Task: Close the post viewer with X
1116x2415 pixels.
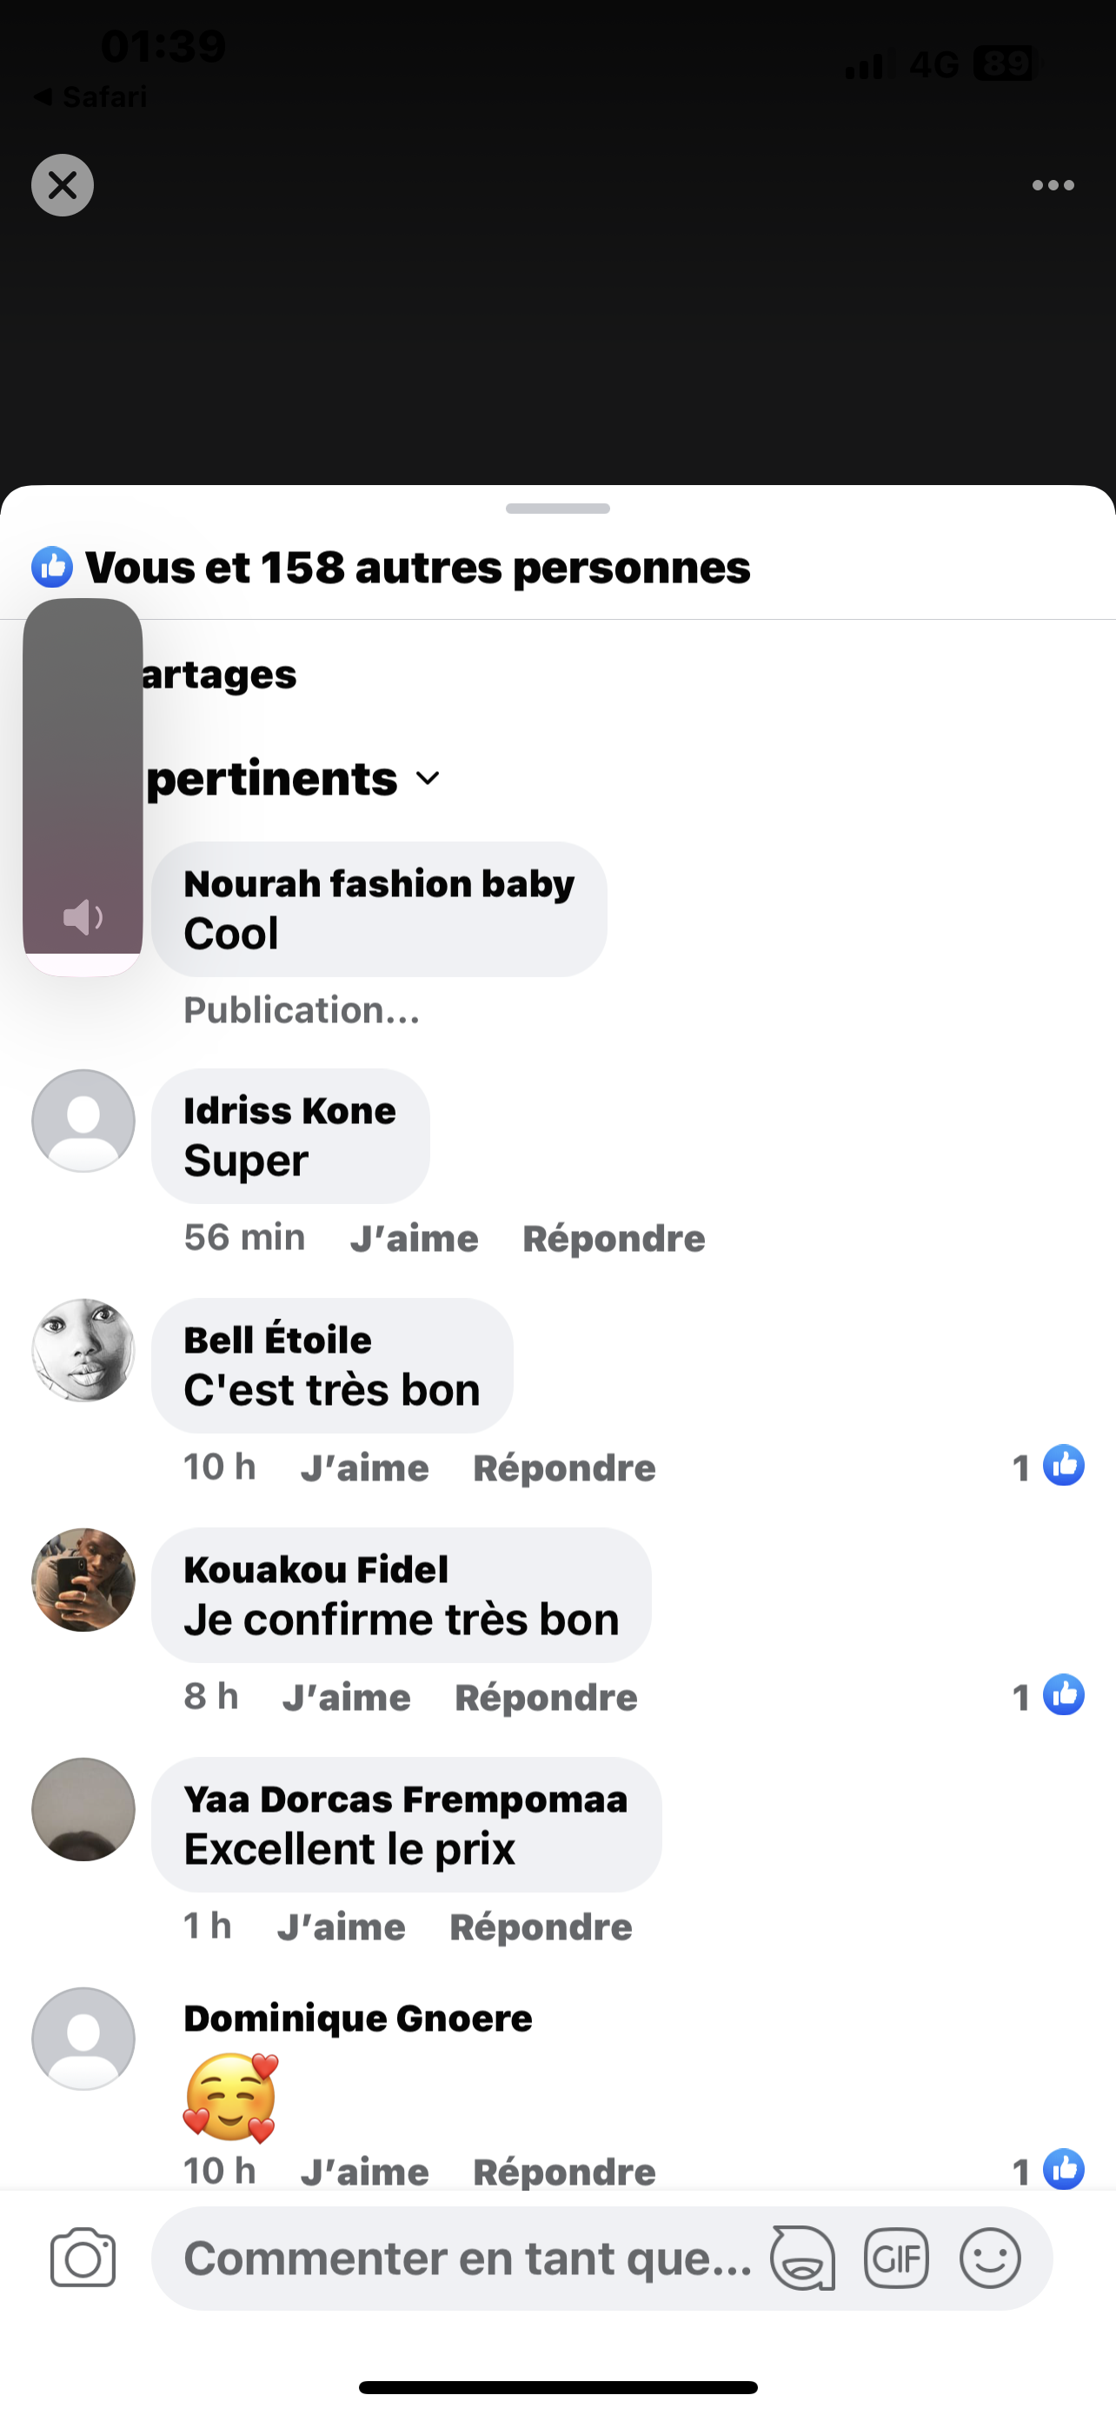Action: 63,186
